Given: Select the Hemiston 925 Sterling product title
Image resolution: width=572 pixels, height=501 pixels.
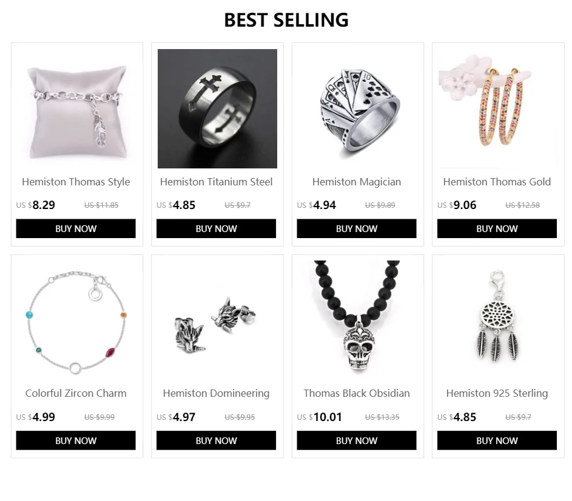Looking at the screenshot, I should (x=497, y=393).
